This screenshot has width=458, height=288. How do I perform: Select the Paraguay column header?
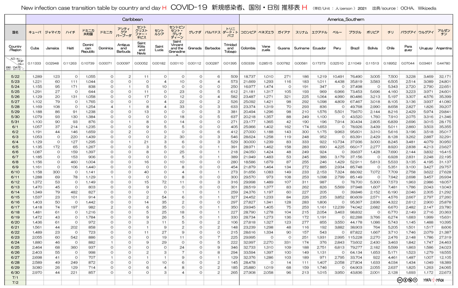408,48
